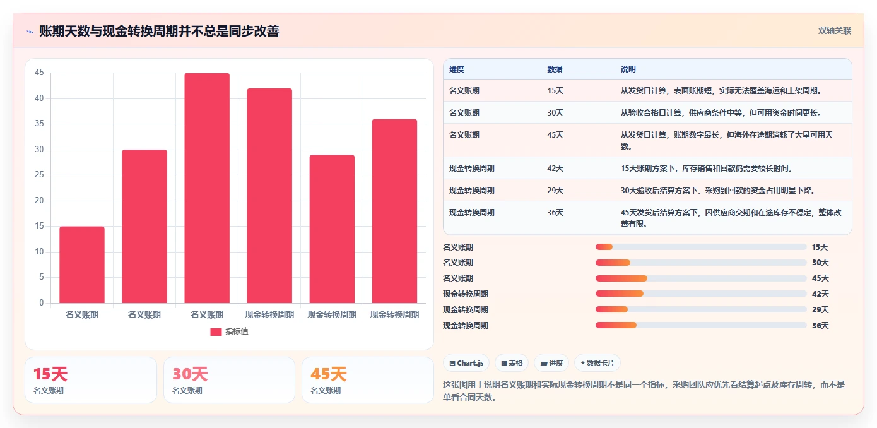Click the 维度 table column header
This screenshot has height=428, width=877.
pyautogui.click(x=457, y=69)
